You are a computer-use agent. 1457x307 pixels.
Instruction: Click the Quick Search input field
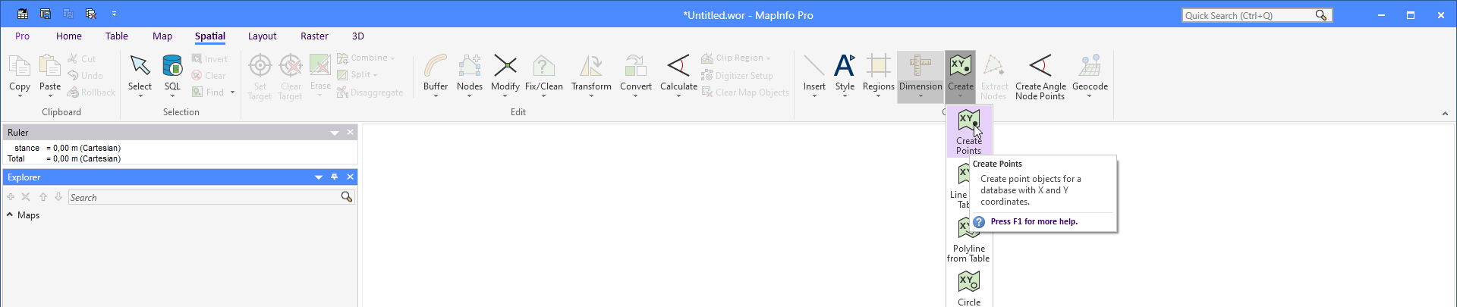coord(1248,15)
